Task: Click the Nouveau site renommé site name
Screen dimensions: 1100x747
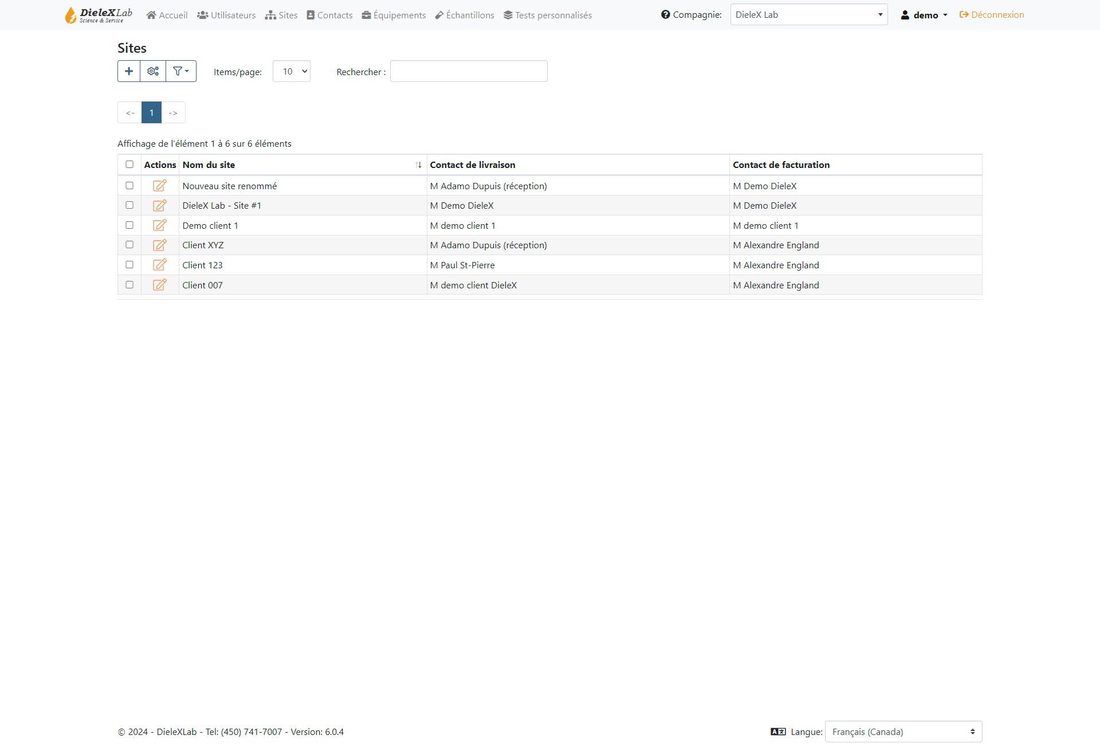Action: pos(230,186)
